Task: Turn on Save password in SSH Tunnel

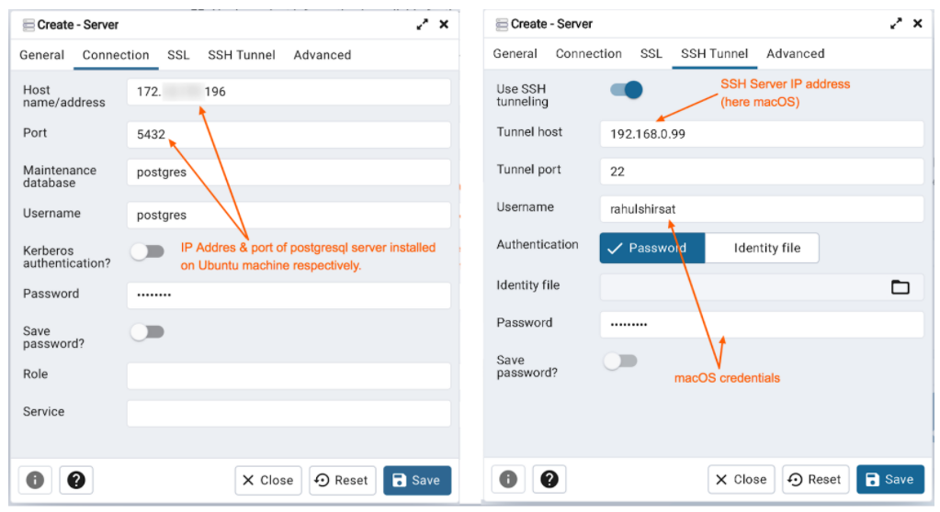Action: point(620,362)
